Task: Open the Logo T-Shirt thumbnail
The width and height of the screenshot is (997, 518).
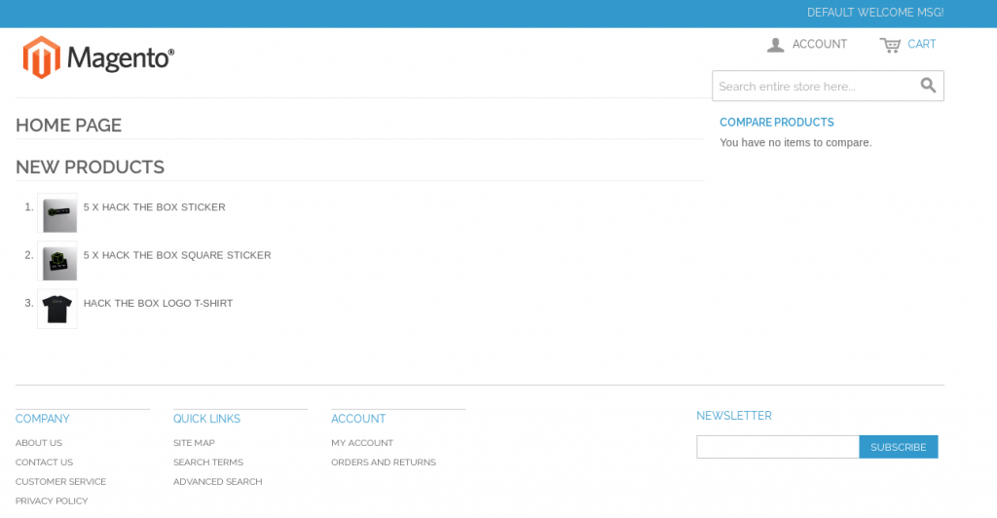Action: 57,310
